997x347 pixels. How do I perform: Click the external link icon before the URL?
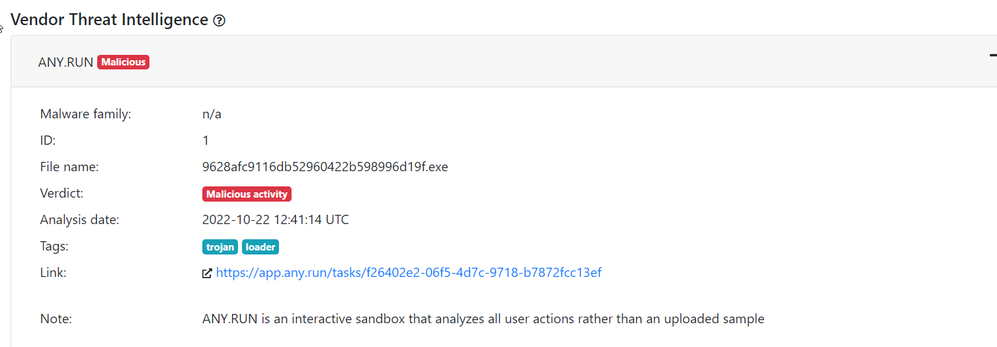click(207, 273)
